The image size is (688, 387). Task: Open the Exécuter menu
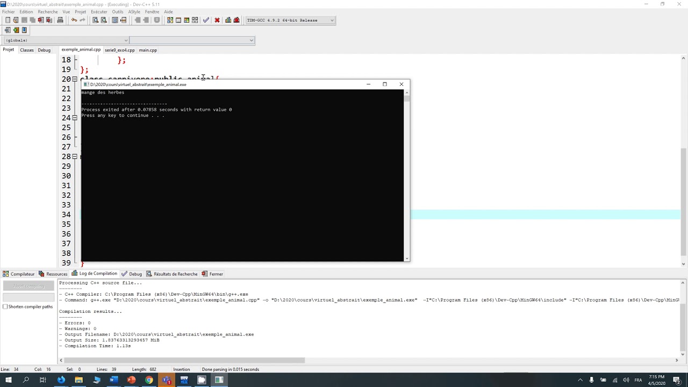99,11
